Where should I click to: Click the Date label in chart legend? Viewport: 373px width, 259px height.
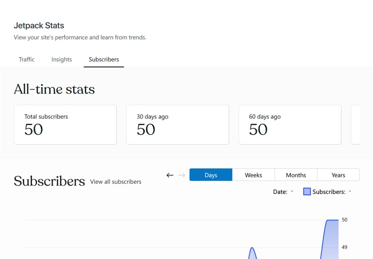(x=280, y=192)
